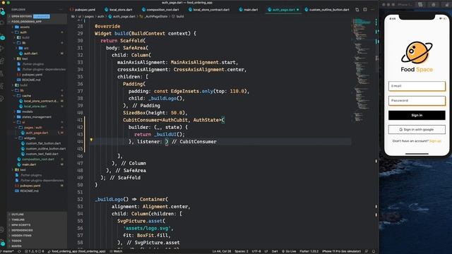Switch to local_store_contract.dart editor tab
This screenshot has height=254, width=452.
(209, 9)
